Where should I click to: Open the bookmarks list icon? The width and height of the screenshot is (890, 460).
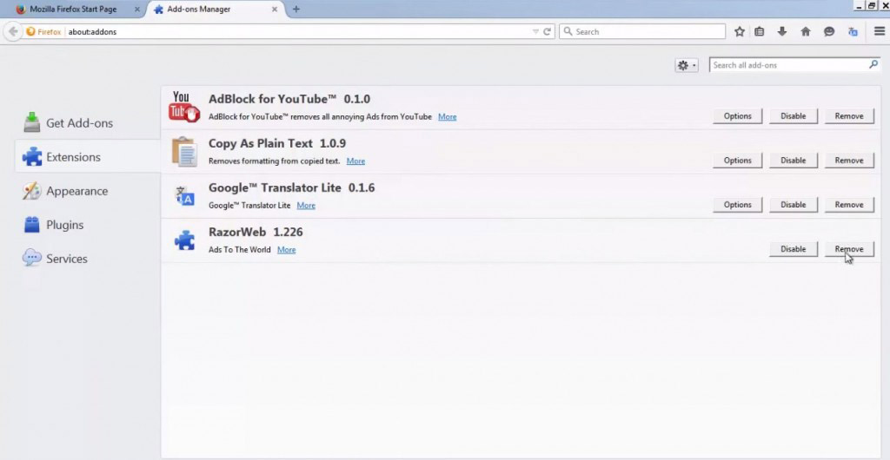coord(760,31)
